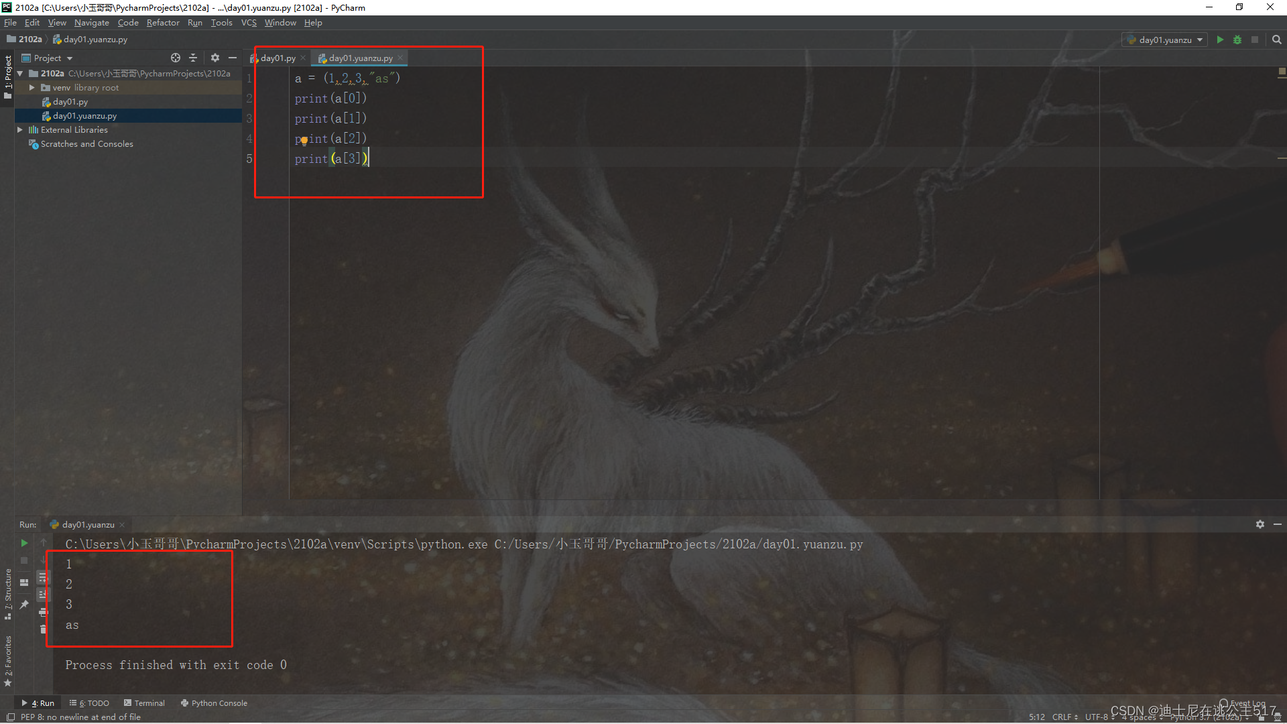The image size is (1287, 724).
Task: Click cursor position 5:12 in status bar
Action: tap(1036, 717)
